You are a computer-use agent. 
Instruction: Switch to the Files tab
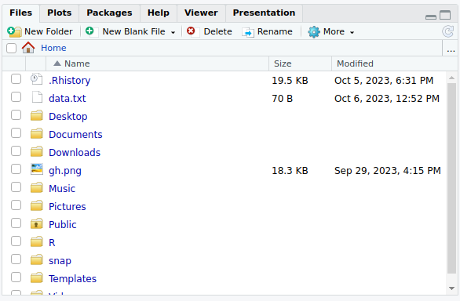pos(21,13)
